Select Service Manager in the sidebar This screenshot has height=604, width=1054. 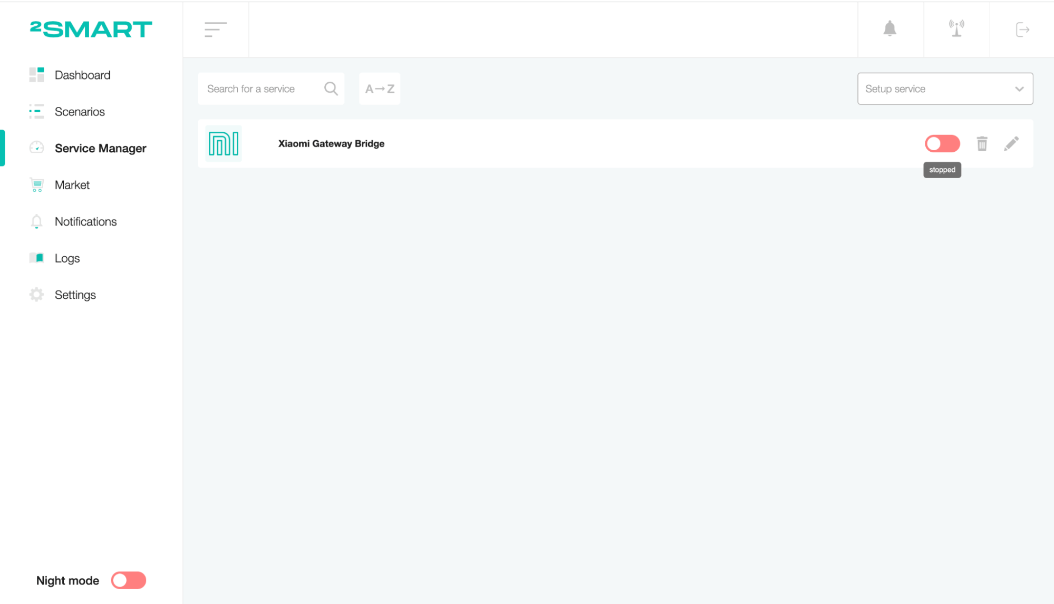point(100,148)
